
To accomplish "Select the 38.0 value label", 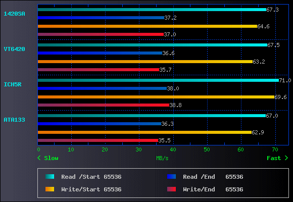I will (173, 88).
